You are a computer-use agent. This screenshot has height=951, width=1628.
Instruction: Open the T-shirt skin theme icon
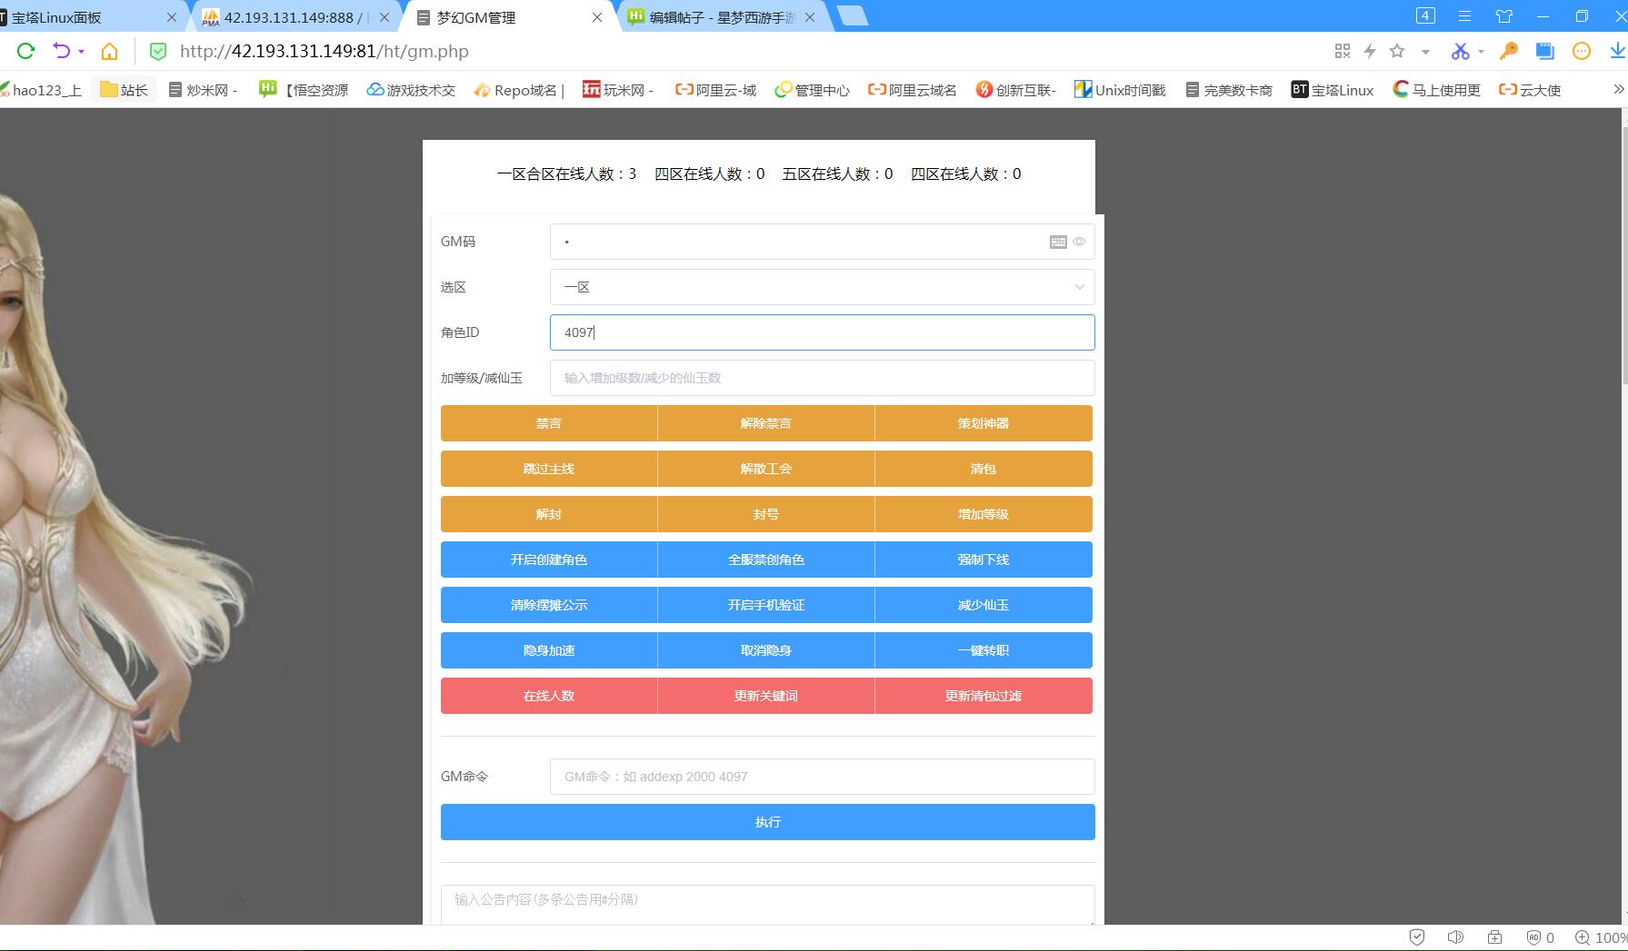coord(1504,16)
